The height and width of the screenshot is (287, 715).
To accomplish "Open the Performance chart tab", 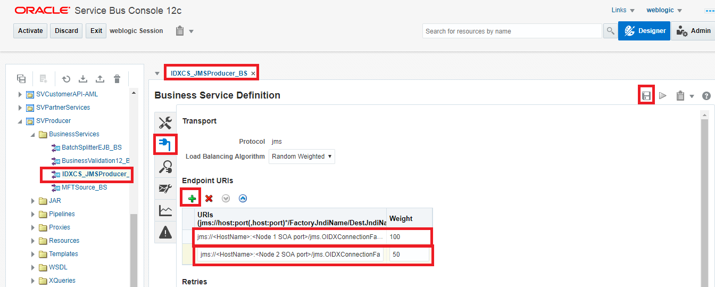I will 165,210.
